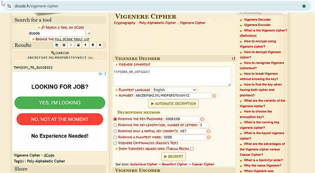Open the Autoclave Cipher link
The width and height of the screenshot is (315, 173).
(144, 164)
